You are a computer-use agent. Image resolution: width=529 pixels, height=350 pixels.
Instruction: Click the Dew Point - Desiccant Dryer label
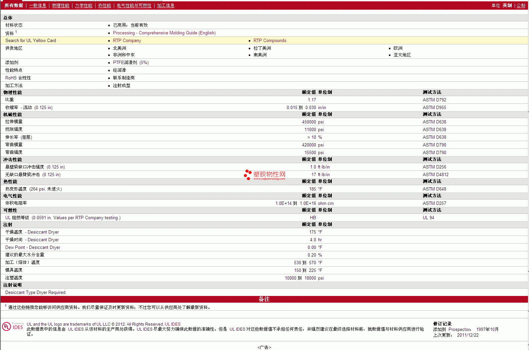pyautogui.click(x=33, y=247)
